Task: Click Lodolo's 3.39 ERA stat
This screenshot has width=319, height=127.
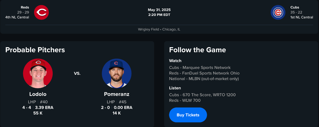Action: click(44, 108)
